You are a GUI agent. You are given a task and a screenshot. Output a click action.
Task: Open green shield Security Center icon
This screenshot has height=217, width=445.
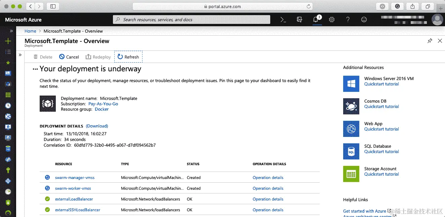[x=8, y=203]
